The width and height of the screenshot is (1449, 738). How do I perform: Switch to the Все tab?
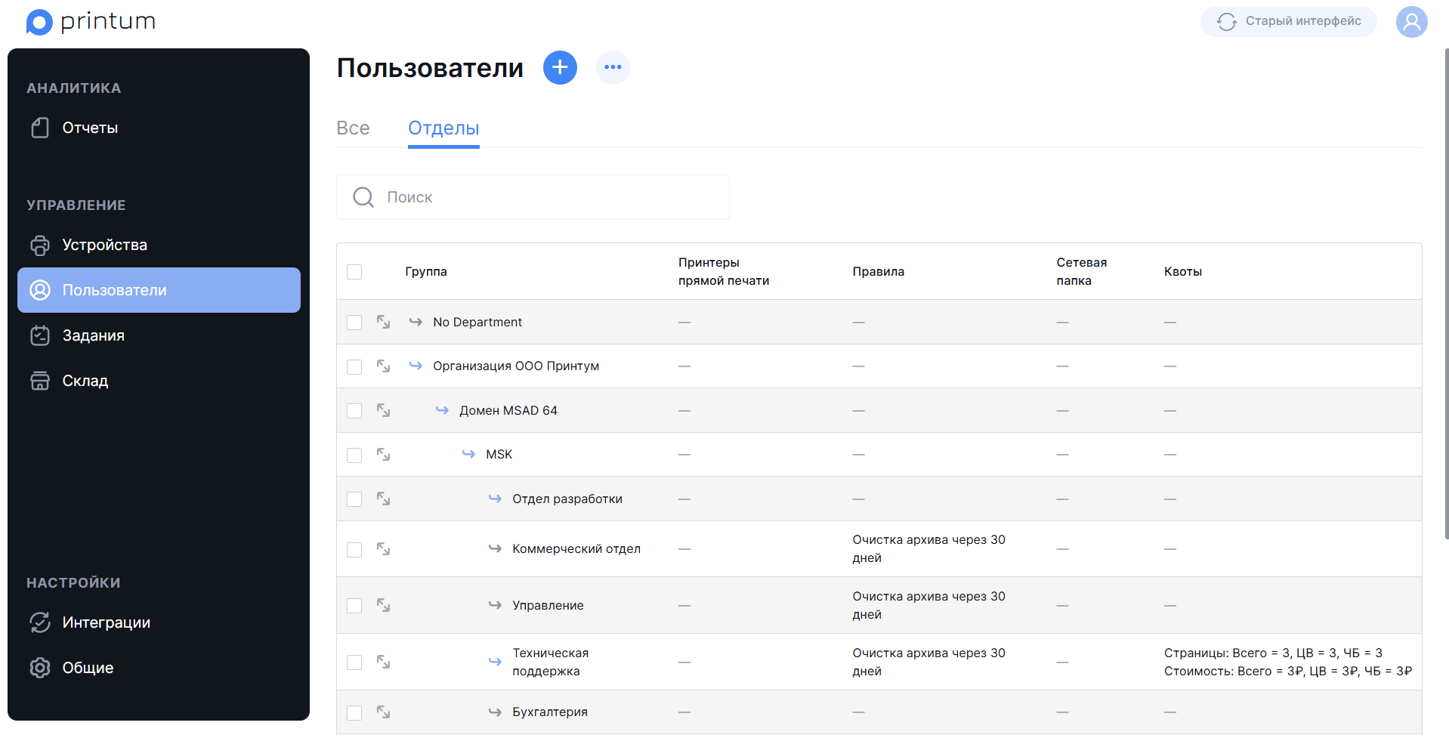353,128
